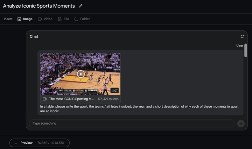Image resolution: width=252 pixels, height=149 pixels.
Task: Click the video file name The Most ICONIC Sporting M...
Action: click(x=71, y=99)
